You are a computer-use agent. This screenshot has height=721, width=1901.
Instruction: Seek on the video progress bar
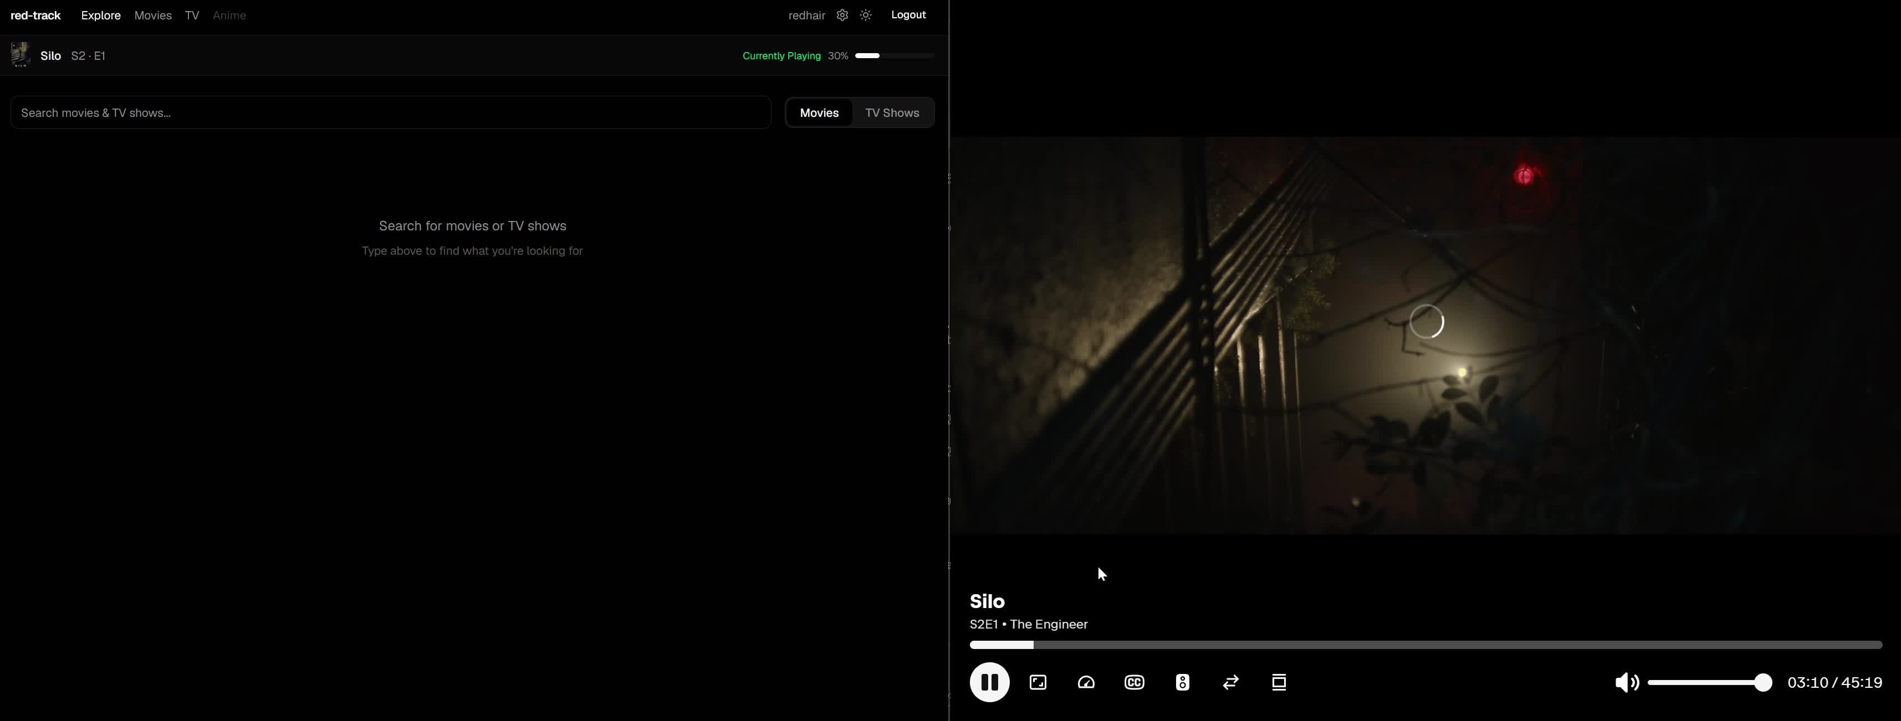(1425, 645)
